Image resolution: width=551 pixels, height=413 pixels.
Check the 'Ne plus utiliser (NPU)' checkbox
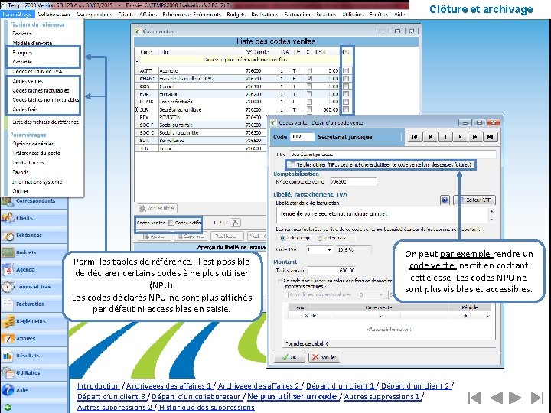(x=292, y=164)
